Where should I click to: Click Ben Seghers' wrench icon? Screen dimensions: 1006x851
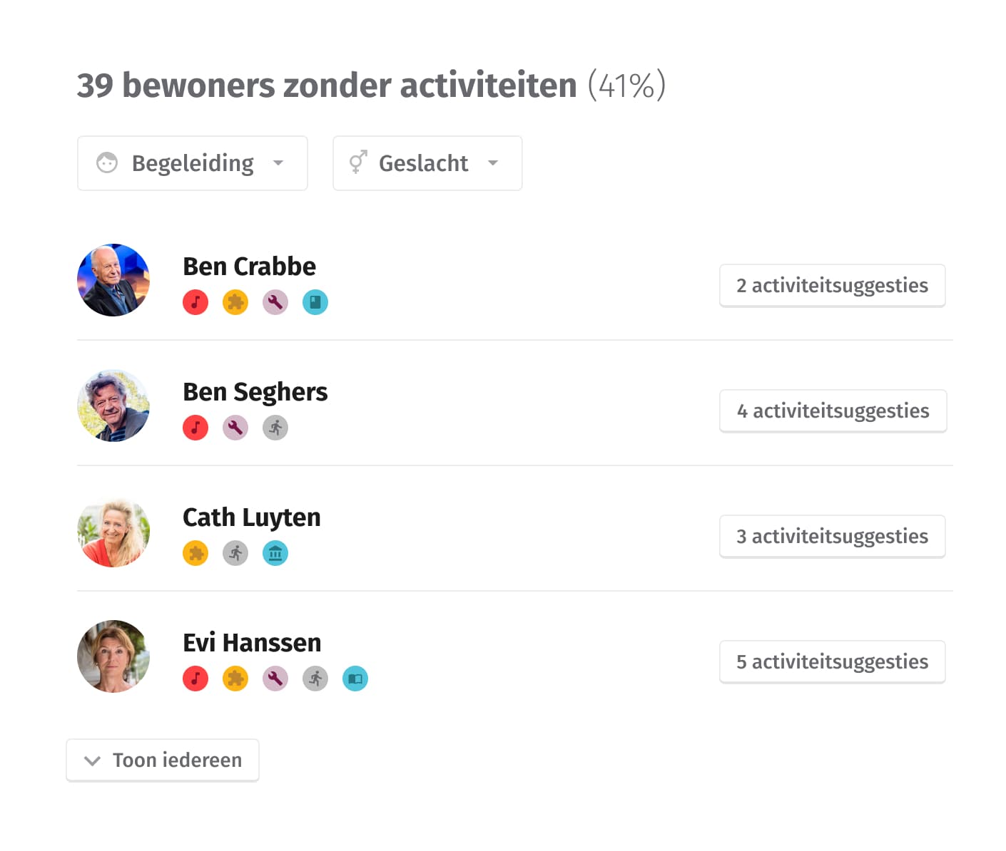click(235, 428)
